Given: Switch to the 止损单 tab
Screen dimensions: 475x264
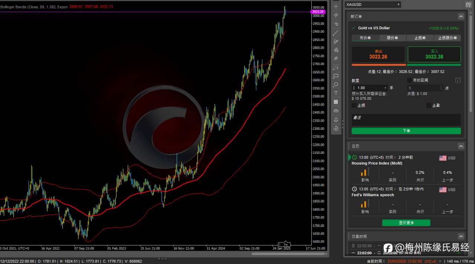Looking at the screenshot, I should 420,38.
